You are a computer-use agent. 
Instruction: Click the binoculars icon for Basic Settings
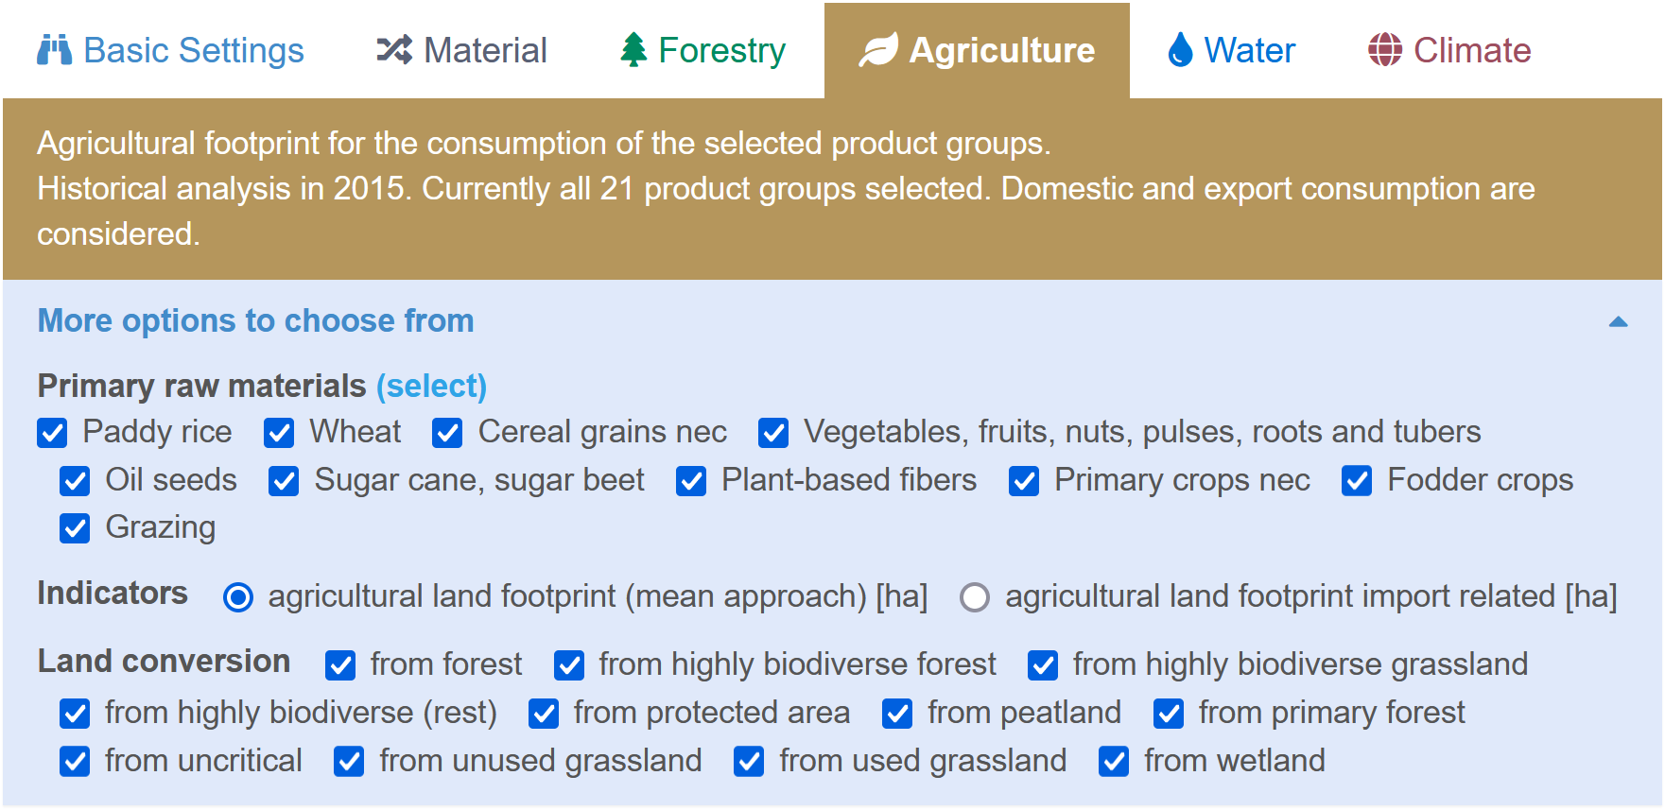(x=54, y=50)
